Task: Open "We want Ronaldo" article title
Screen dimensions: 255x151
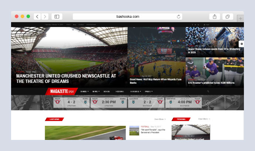Action: coord(153,131)
